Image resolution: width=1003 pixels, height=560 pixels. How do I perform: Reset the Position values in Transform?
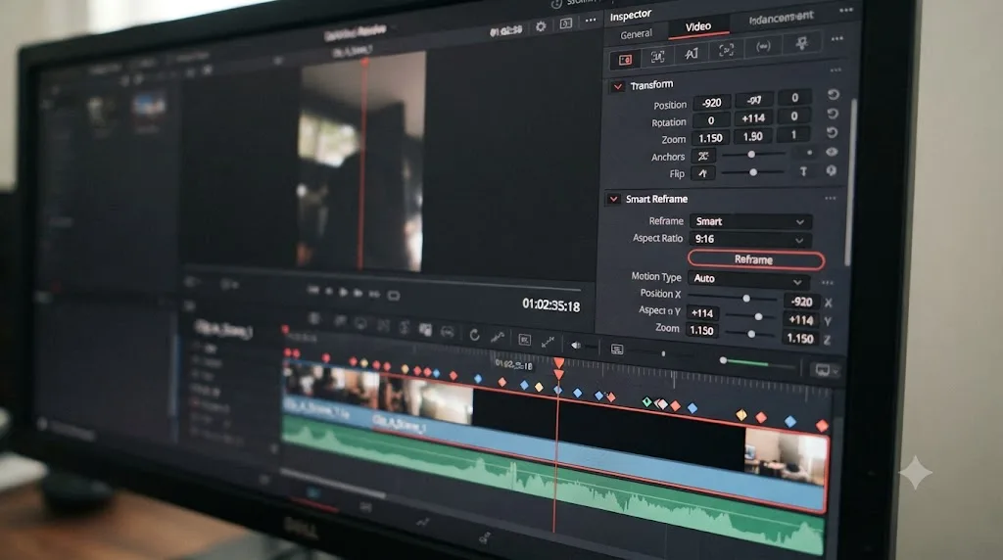pos(833,95)
